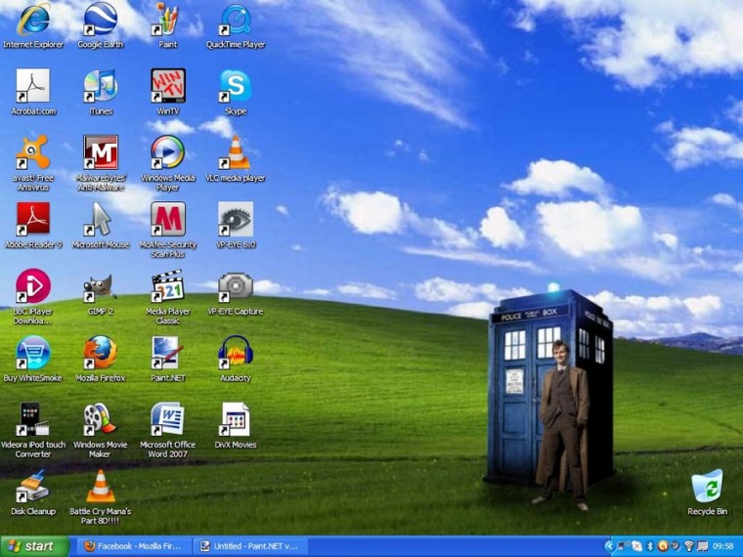Image resolution: width=743 pixels, height=557 pixels.
Task: Open the Windows start menu
Action: tap(34, 546)
